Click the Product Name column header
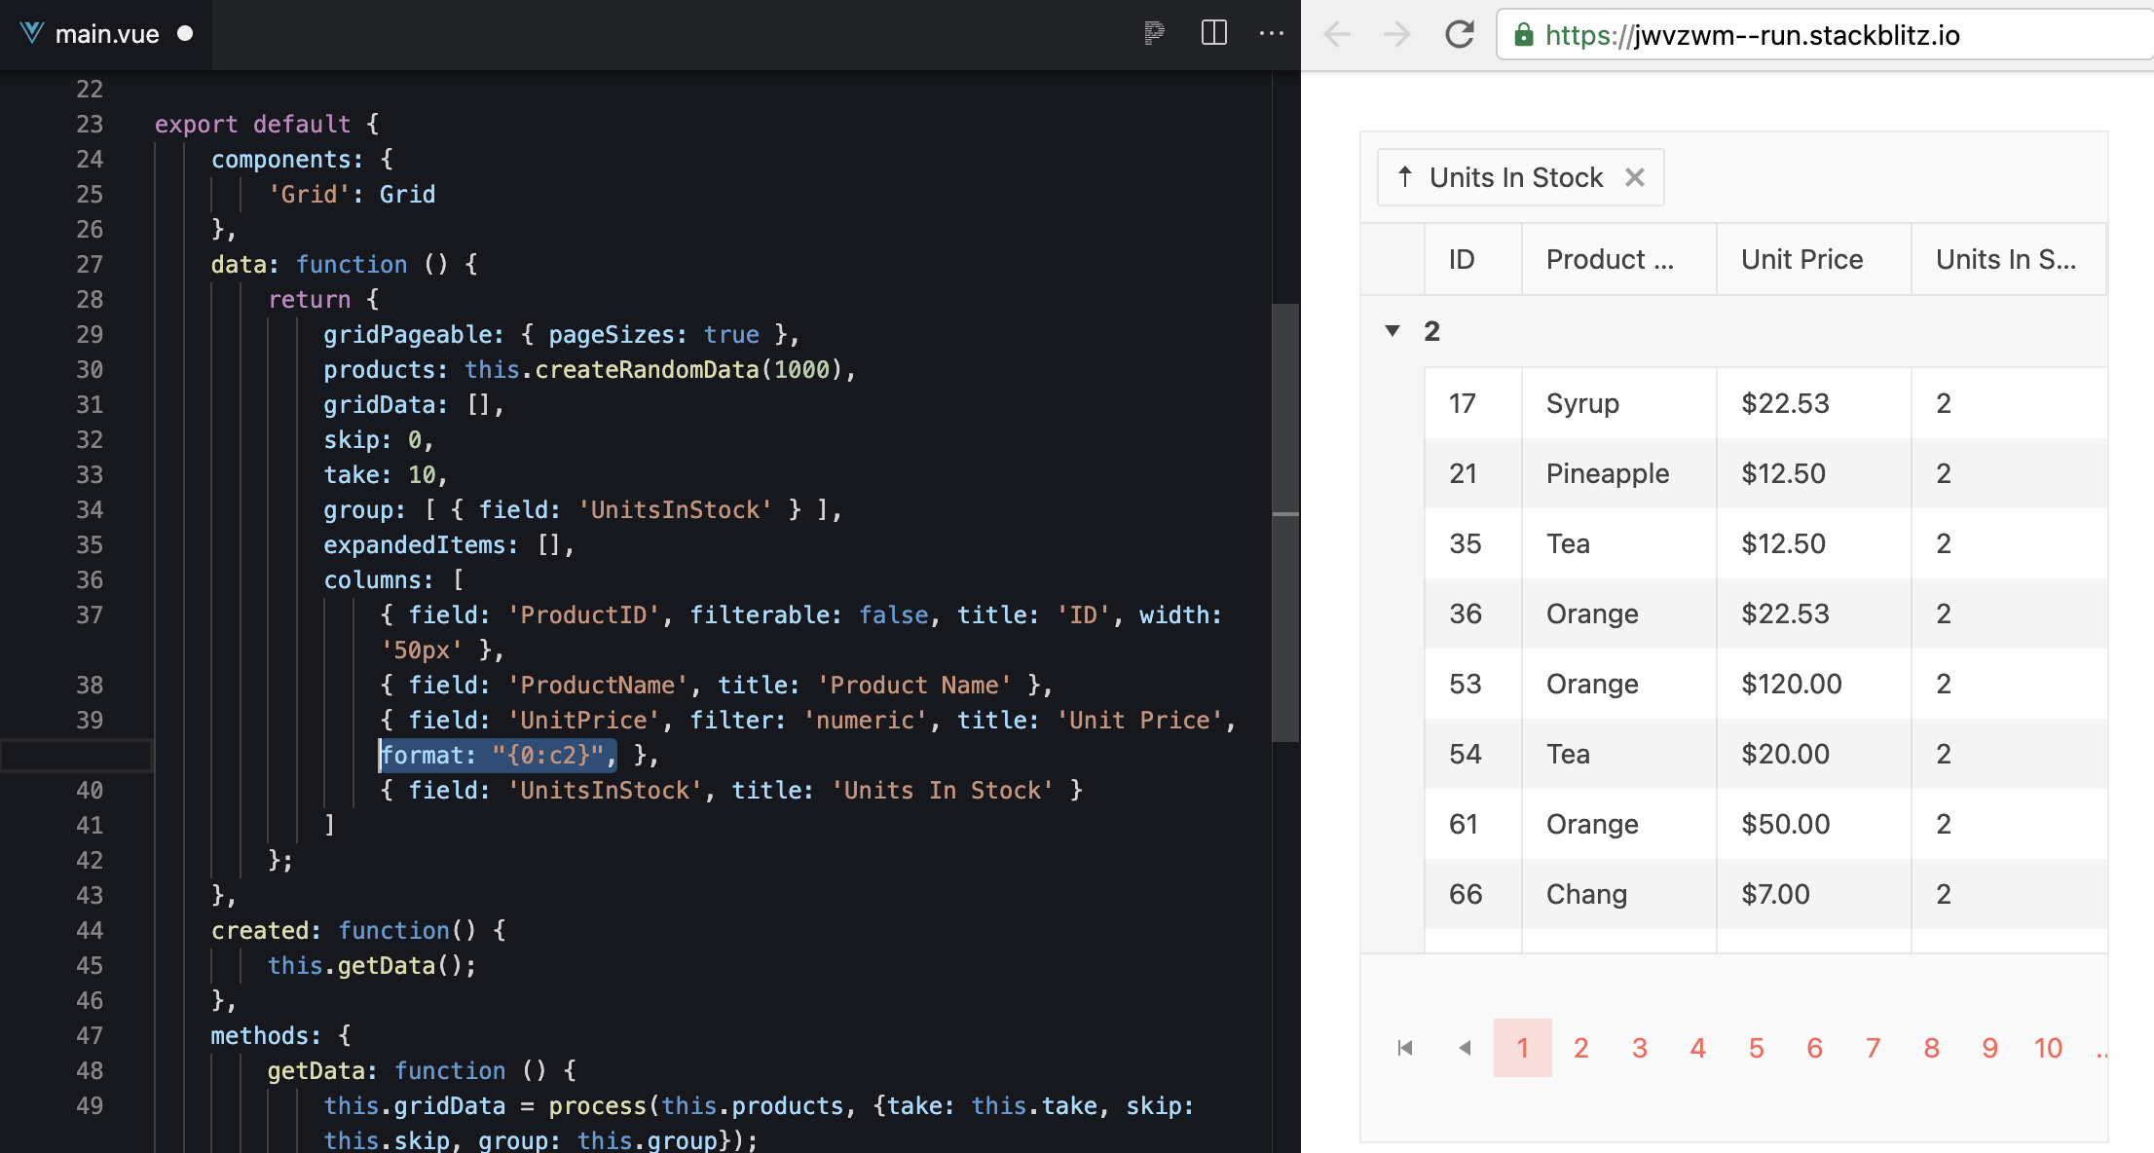The width and height of the screenshot is (2154, 1153). coord(1609,259)
